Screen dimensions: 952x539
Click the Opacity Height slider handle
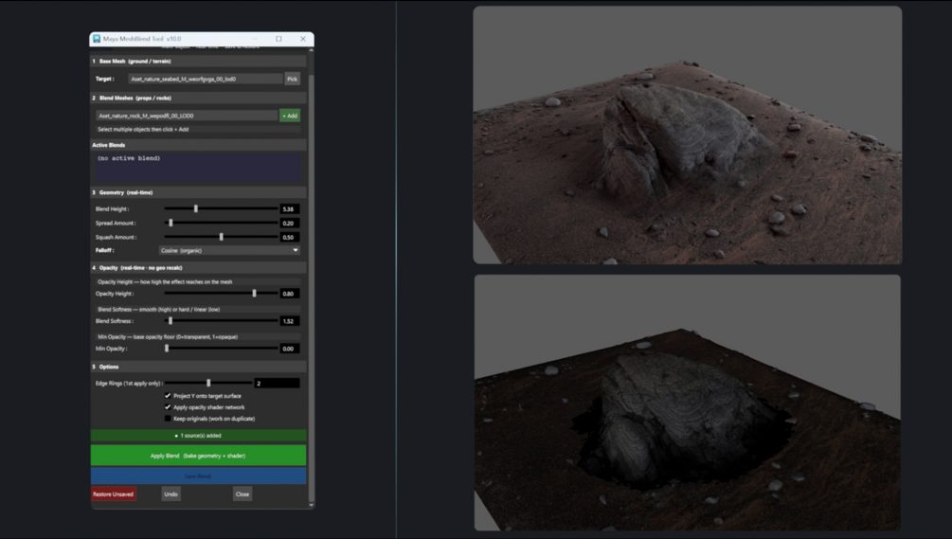254,293
